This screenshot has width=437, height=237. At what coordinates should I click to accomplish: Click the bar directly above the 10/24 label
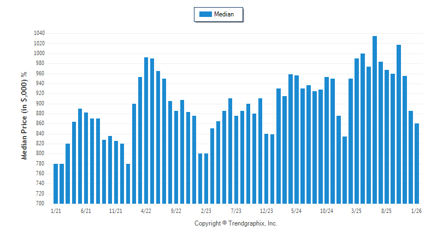coord(327,140)
